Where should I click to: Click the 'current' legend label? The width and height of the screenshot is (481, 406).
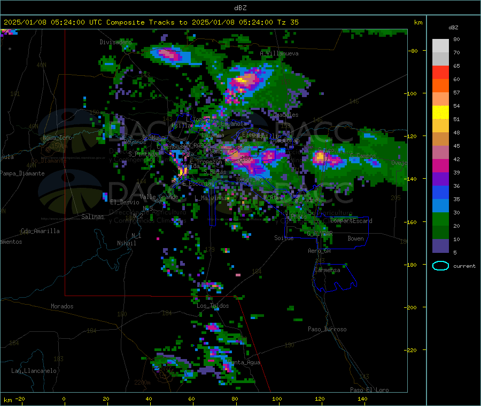click(464, 266)
